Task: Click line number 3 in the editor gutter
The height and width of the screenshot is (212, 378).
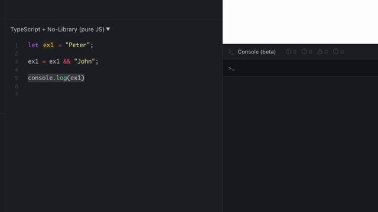Action: (x=17, y=62)
